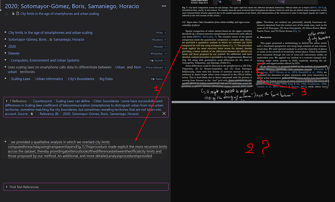Open the Big Data topic link
Image resolution: width=335 pixels, height=202 pixels.
coord(106,79)
